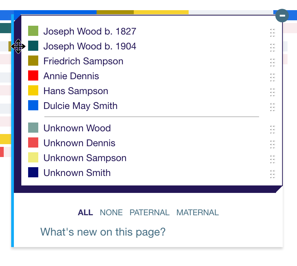Click drag handle for Friedrich Sampson row

click(x=272, y=62)
